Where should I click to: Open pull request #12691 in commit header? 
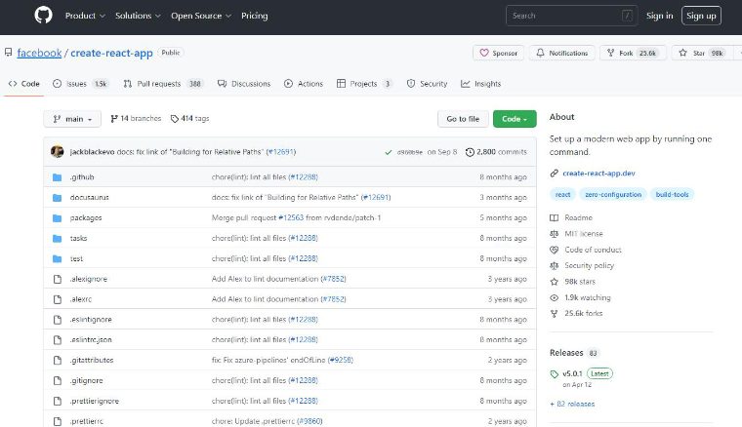click(281, 152)
